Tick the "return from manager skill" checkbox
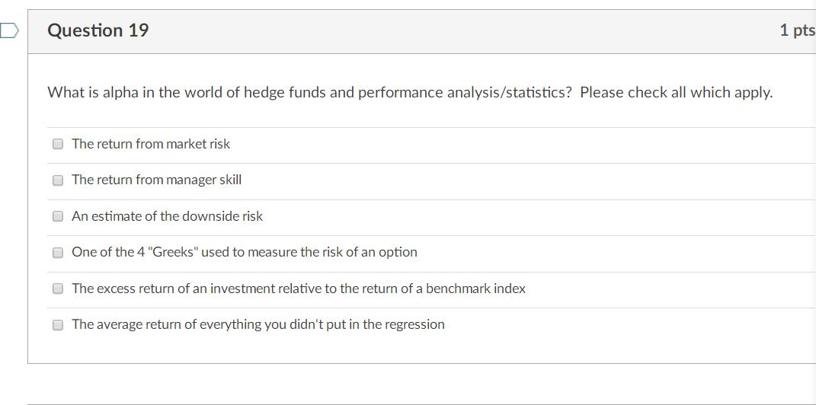The image size is (816, 405). (58, 180)
